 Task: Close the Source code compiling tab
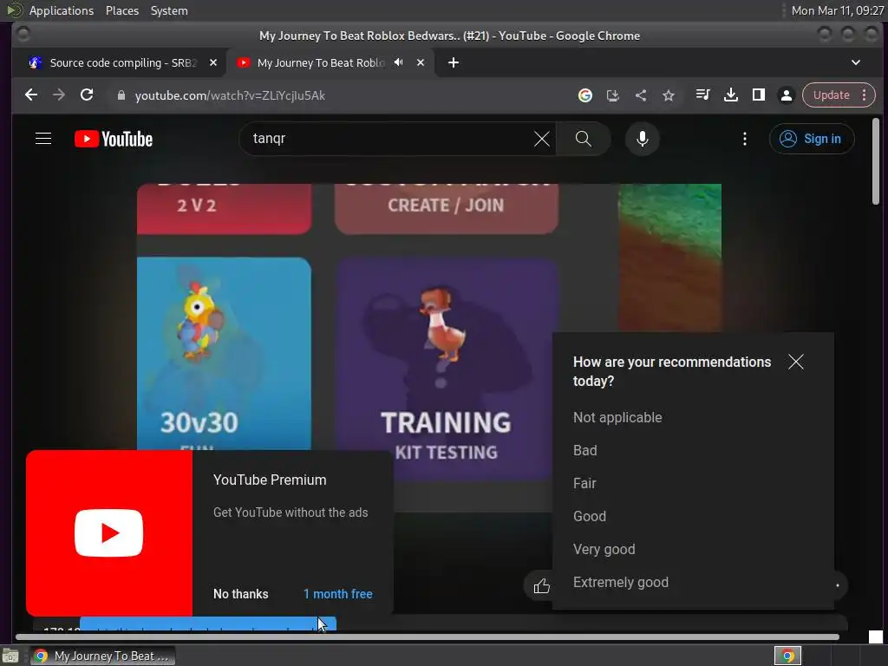coord(213,62)
